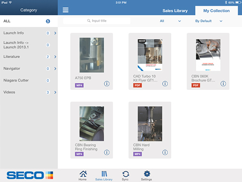The height and width of the screenshot is (182, 242).
Task: Click Literature count badge showing 2
Action: tap(48, 57)
